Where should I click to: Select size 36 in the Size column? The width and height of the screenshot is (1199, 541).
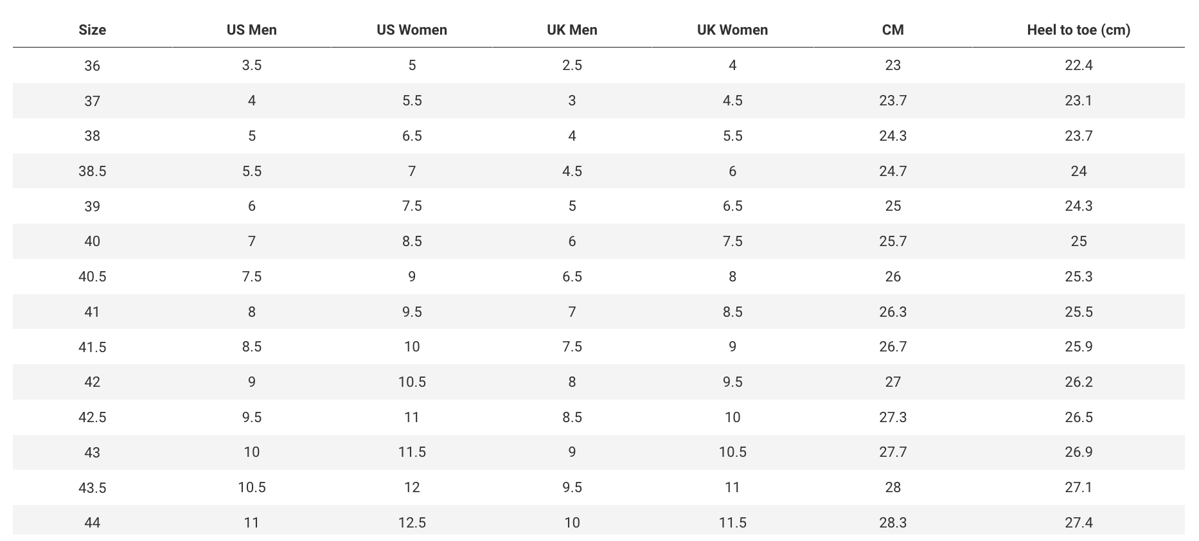92,66
